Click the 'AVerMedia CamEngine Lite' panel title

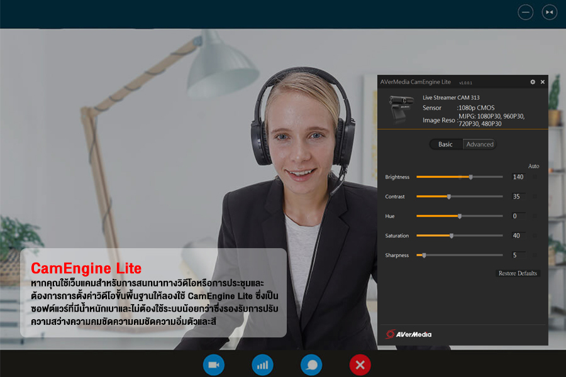tap(416, 82)
